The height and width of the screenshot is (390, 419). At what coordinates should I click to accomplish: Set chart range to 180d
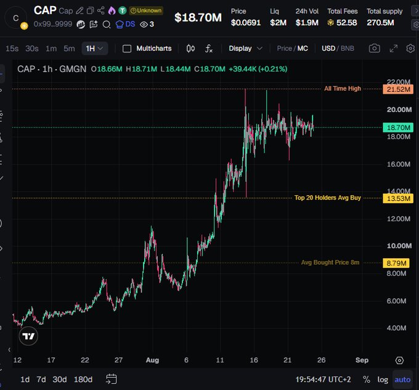[x=83, y=380]
